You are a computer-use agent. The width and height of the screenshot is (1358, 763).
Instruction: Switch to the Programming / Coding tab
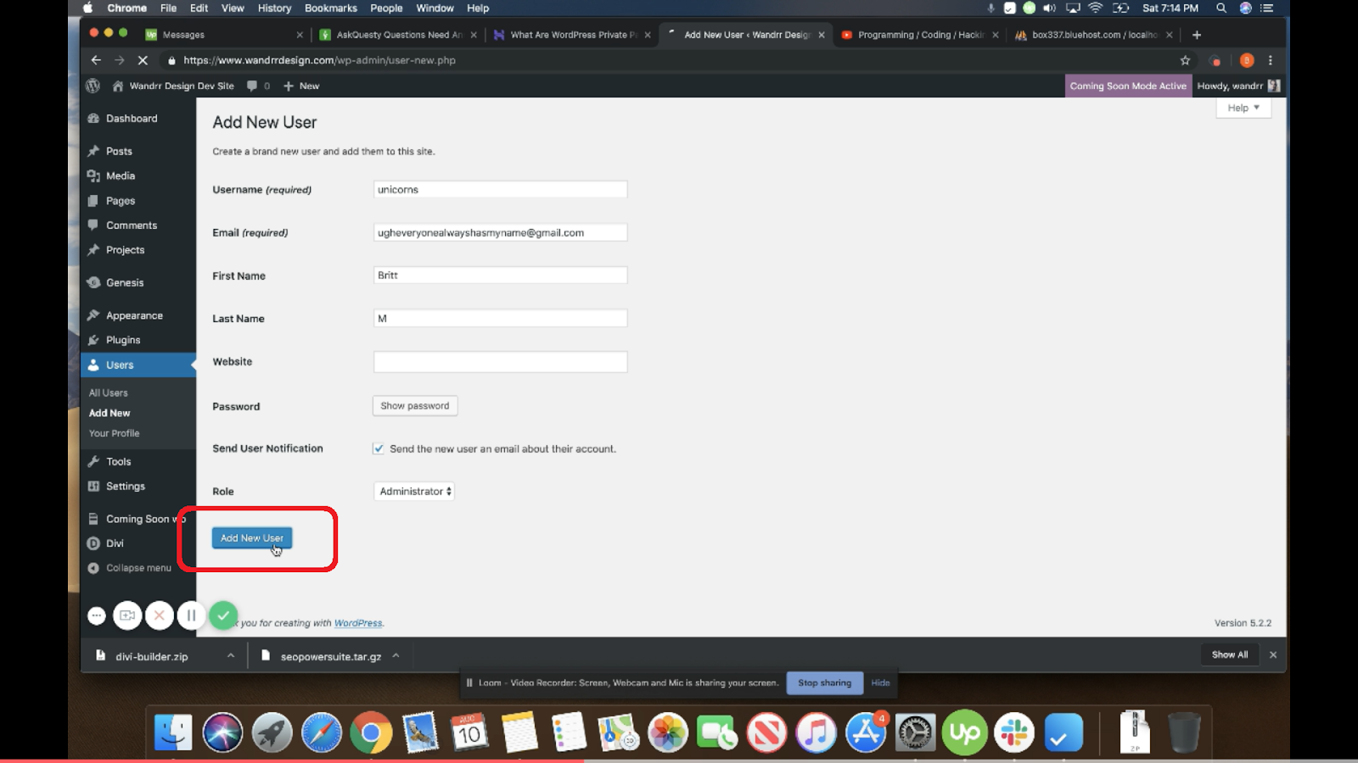(x=917, y=35)
